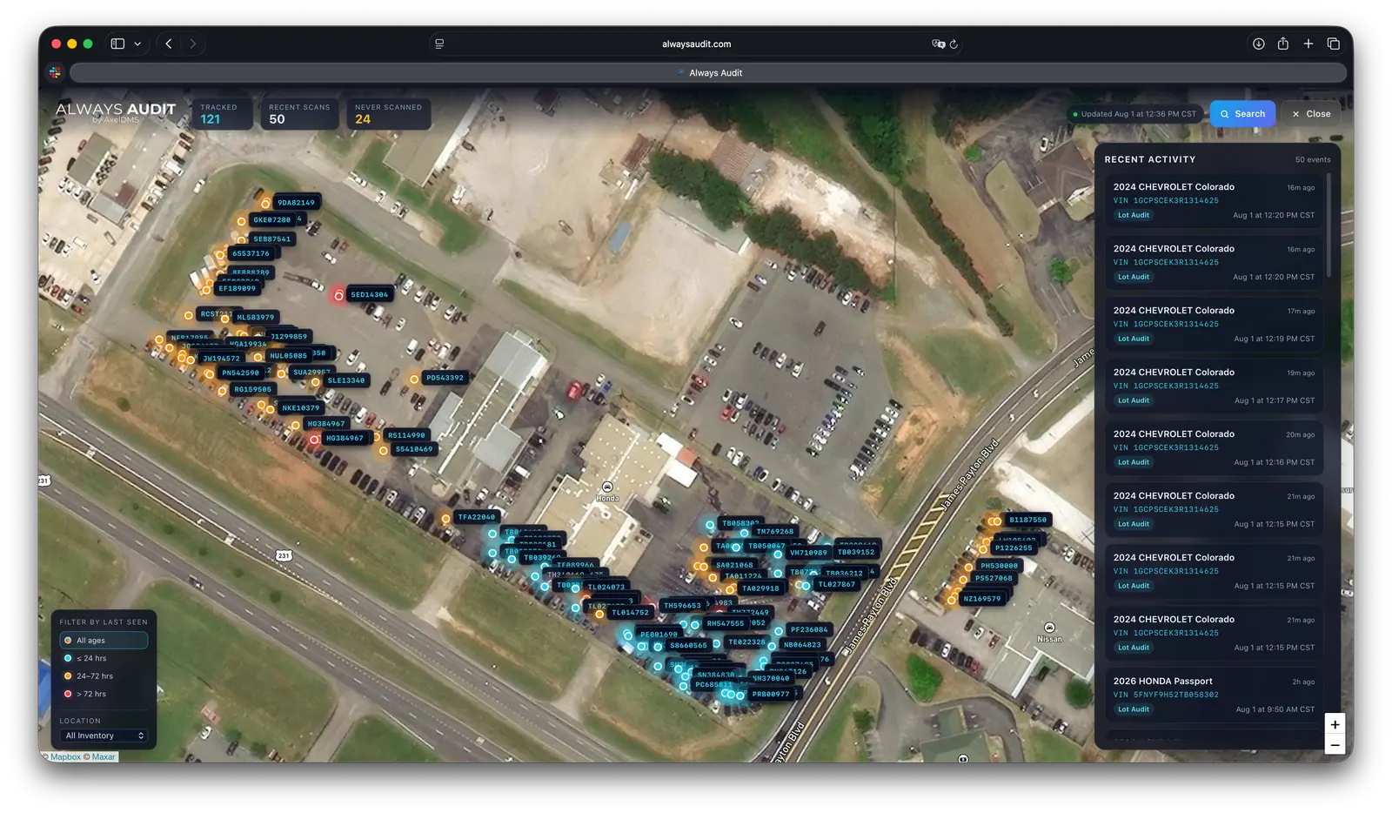Open the Colorado event from 17m ago
This screenshot has height=813, width=1392.
(1214, 324)
